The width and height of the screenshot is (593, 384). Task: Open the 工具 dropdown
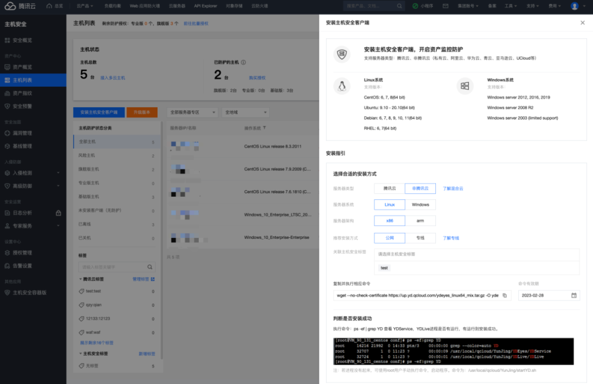pos(511,6)
